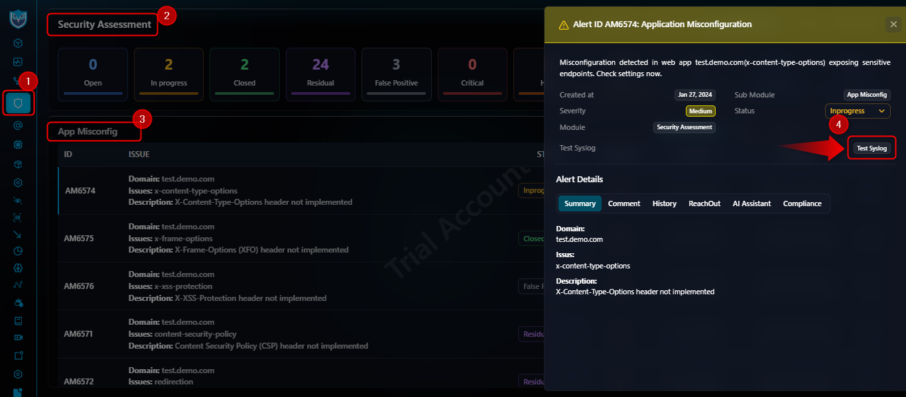Screen dimensions: 906x397
Task: Select the AM6571 row ID
Action: [79, 334]
